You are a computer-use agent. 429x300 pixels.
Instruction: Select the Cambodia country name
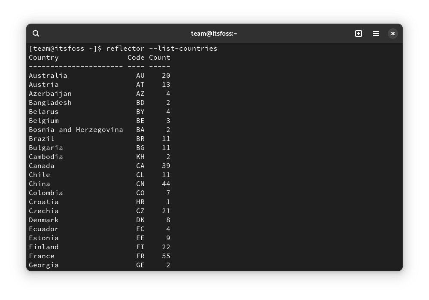click(x=46, y=157)
